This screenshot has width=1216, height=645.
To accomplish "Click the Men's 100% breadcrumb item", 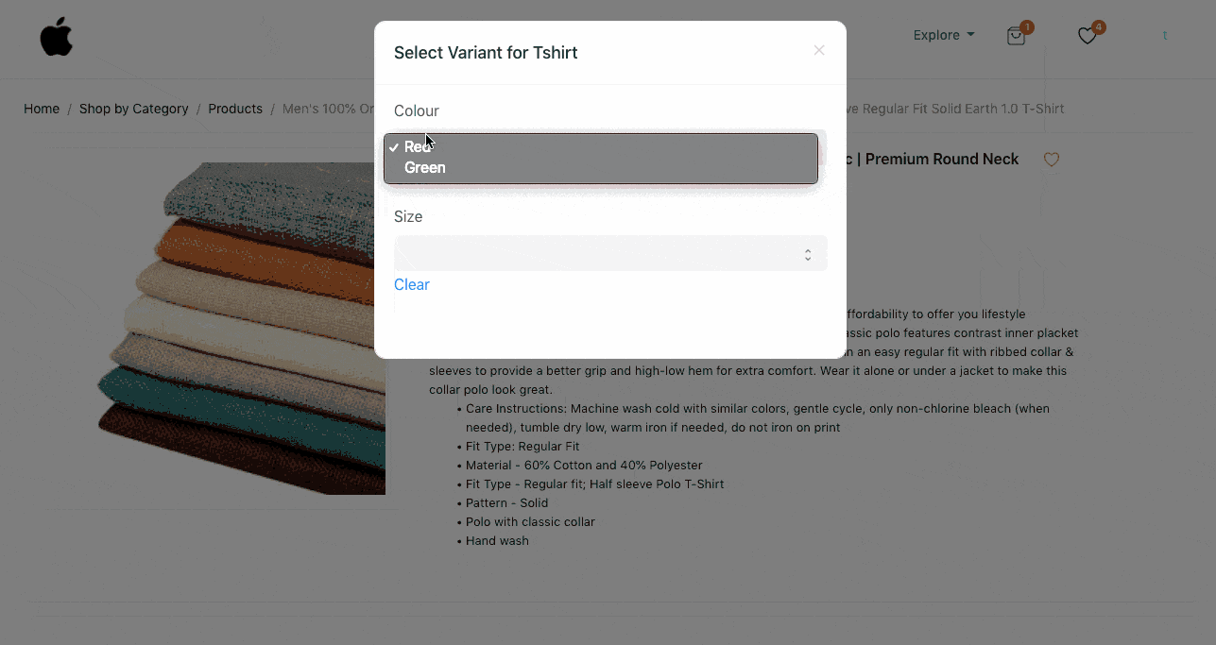I will (328, 109).
